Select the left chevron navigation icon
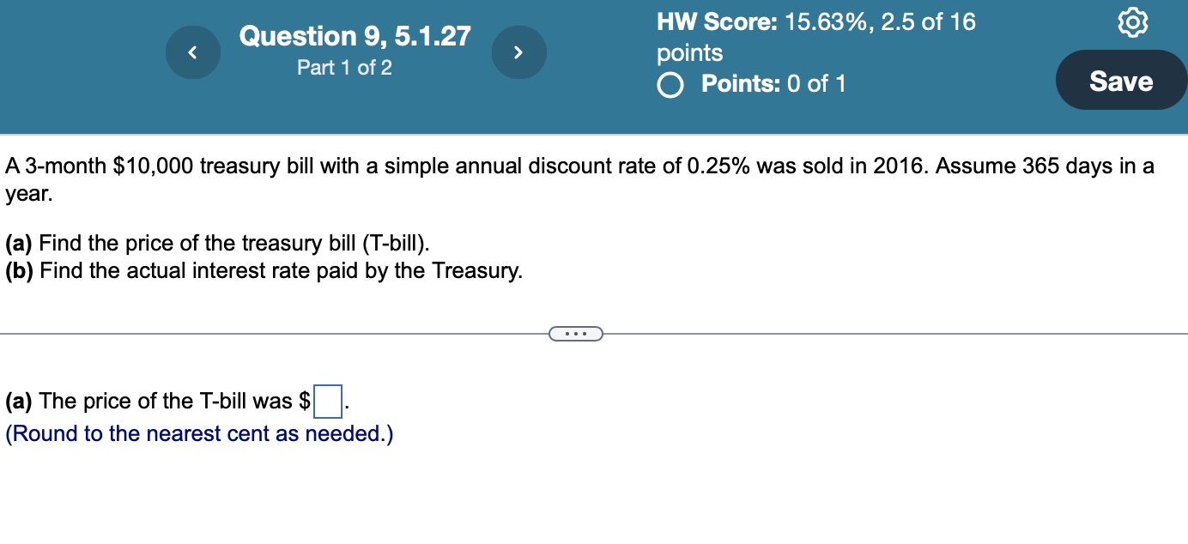This screenshot has width=1188, height=544. (x=192, y=52)
